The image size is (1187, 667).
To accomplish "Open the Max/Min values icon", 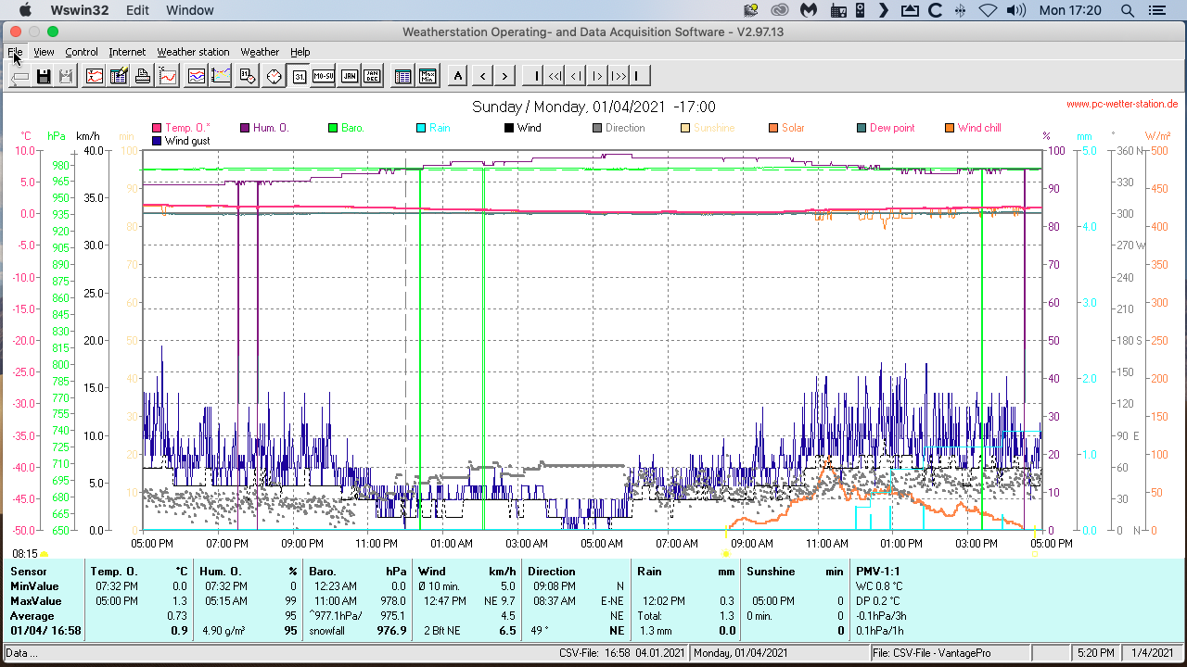I will coord(428,76).
